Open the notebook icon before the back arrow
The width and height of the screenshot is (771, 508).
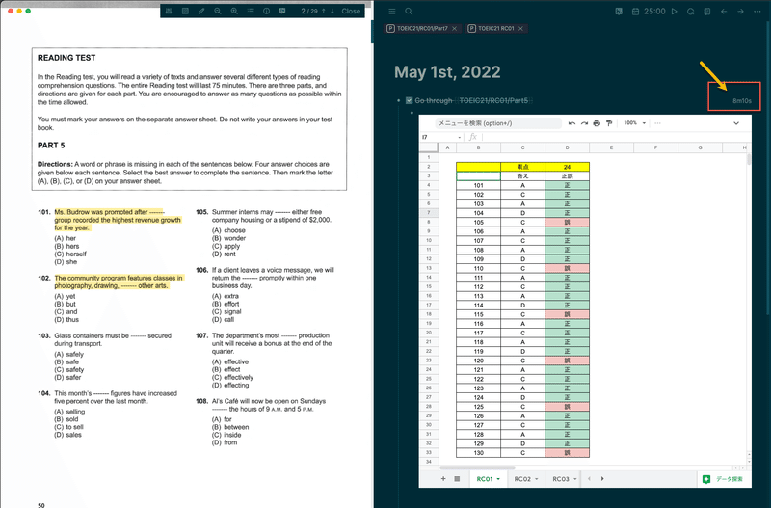[x=707, y=12]
